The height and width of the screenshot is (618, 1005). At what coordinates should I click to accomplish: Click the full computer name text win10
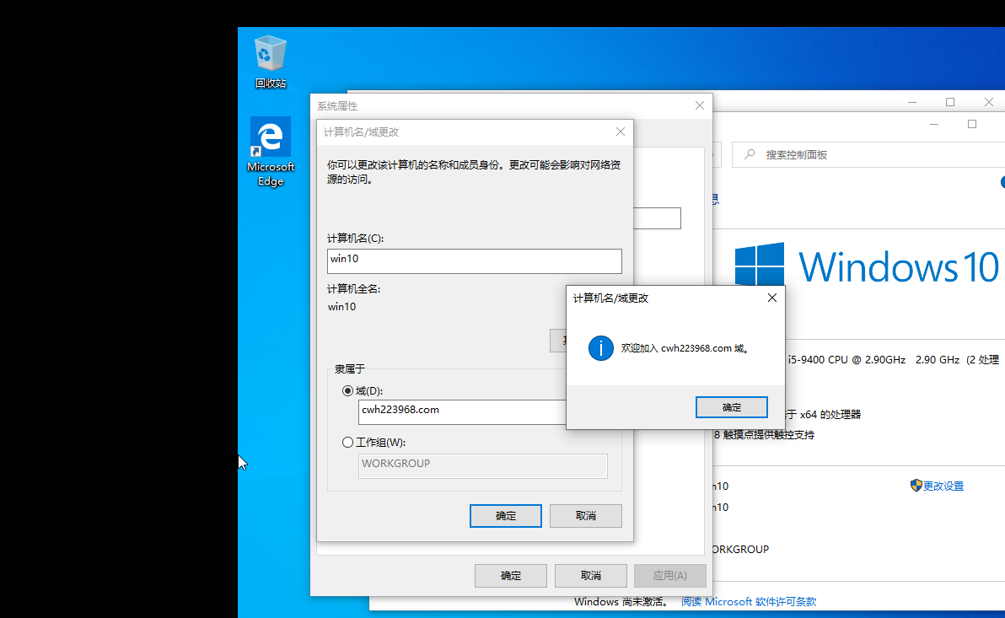pos(341,306)
